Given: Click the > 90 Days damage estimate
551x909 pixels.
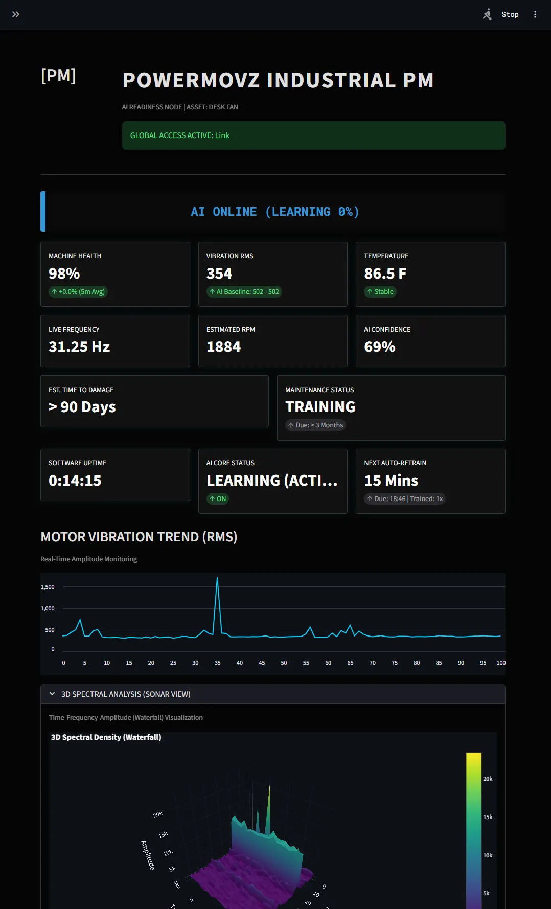Looking at the screenshot, I should tap(82, 407).
